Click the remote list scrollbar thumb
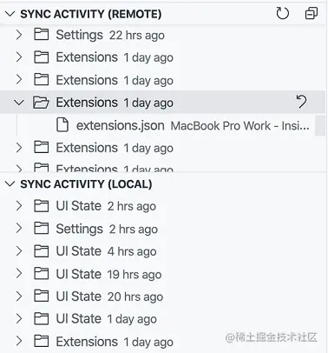The width and height of the screenshot is (328, 353). 320,125
